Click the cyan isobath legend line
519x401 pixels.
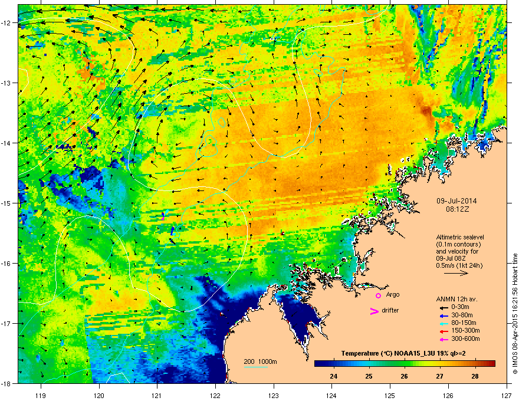256,367
